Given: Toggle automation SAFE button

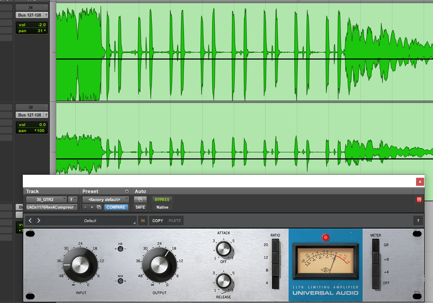Looking at the screenshot, I should click(x=140, y=207).
